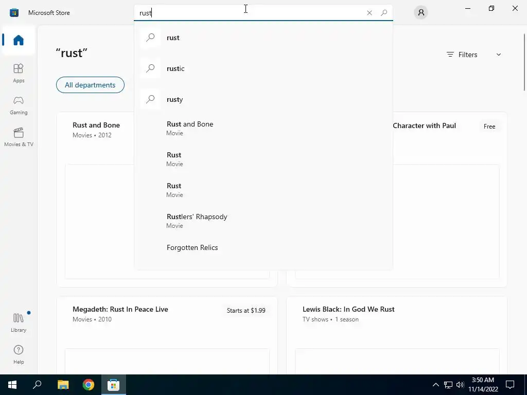This screenshot has width=527, height=395.
Task: Open the notification center icon
Action: pos(510,385)
